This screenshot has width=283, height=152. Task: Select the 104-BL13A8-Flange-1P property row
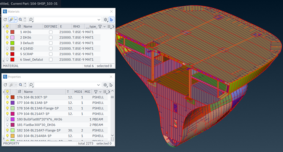[41, 108]
